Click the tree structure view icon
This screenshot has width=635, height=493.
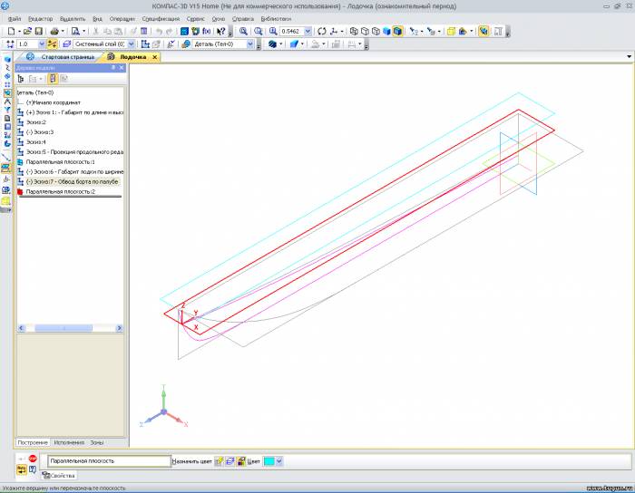click(x=21, y=79)
